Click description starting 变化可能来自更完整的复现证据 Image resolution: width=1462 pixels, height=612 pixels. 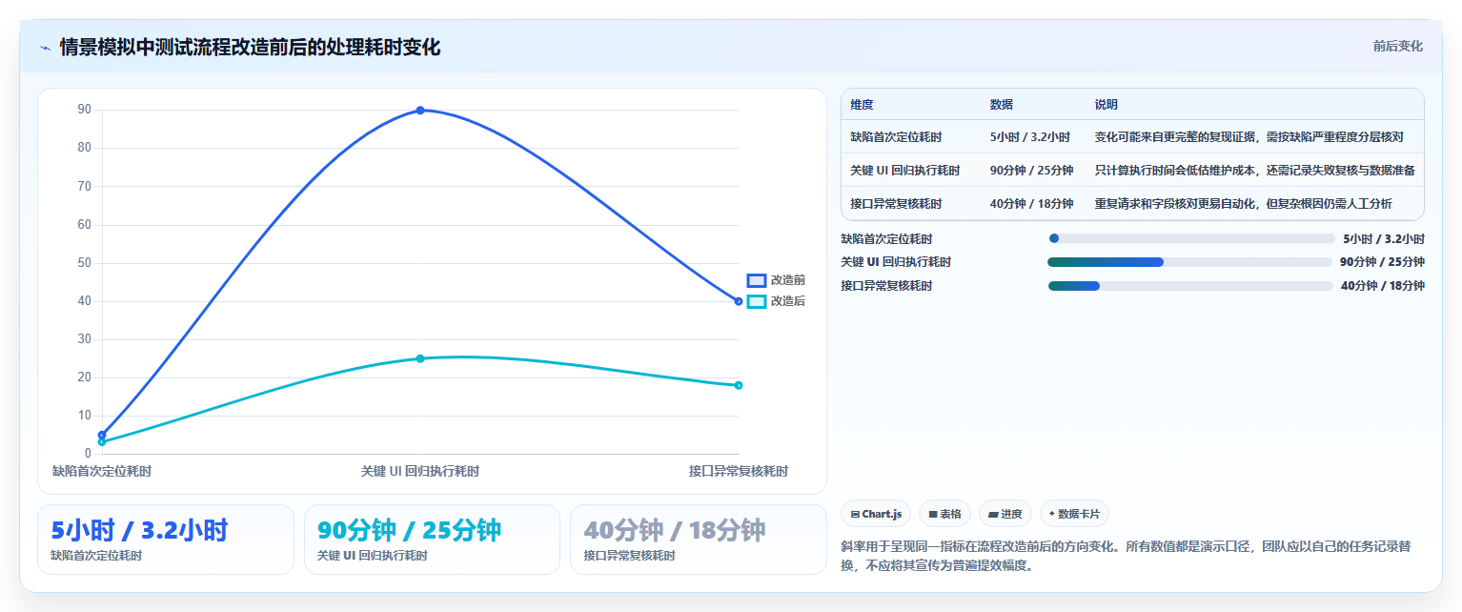point(1249,137)
